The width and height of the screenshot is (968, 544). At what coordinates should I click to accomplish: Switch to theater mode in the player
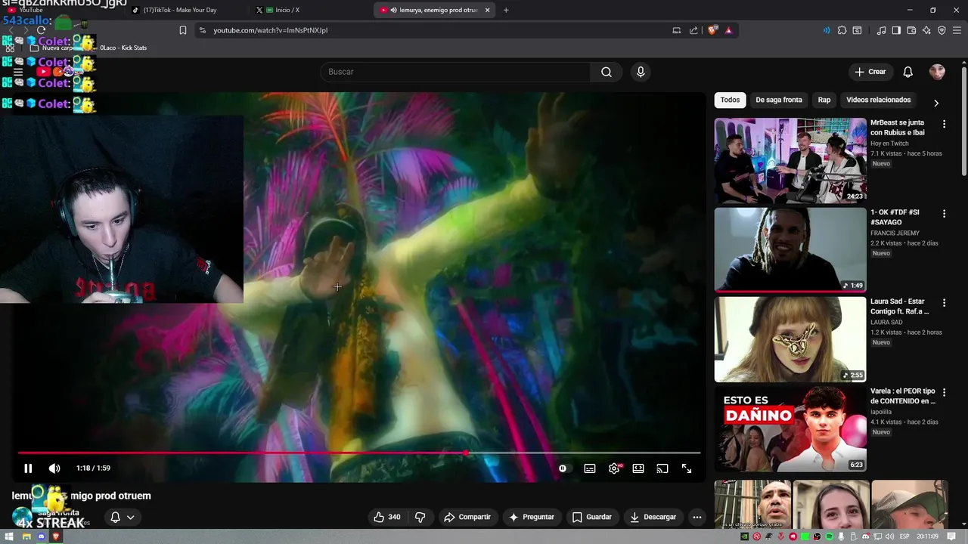(638, 468)
